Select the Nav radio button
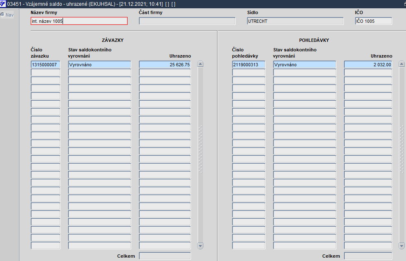Screen dimensions: 406x261 click(x=2, y=15)
